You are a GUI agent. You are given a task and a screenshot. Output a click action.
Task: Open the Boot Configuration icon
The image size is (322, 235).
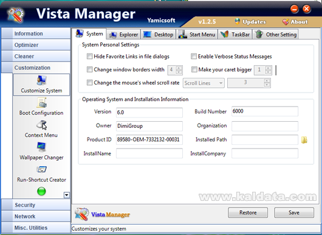pyautogui.click(x=41, y=103)
